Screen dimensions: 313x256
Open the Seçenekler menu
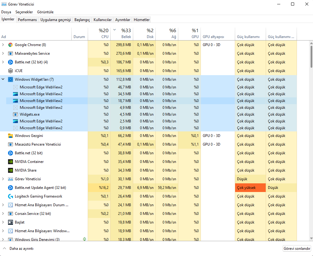pos(24,12)
